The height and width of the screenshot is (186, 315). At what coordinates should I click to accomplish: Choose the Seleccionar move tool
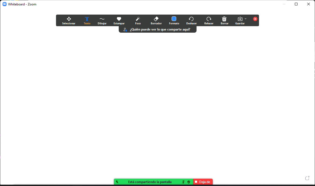(69, 21)
